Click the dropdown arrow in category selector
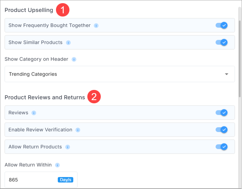This screenshot has height=189, width=242. tap(227, 74)
